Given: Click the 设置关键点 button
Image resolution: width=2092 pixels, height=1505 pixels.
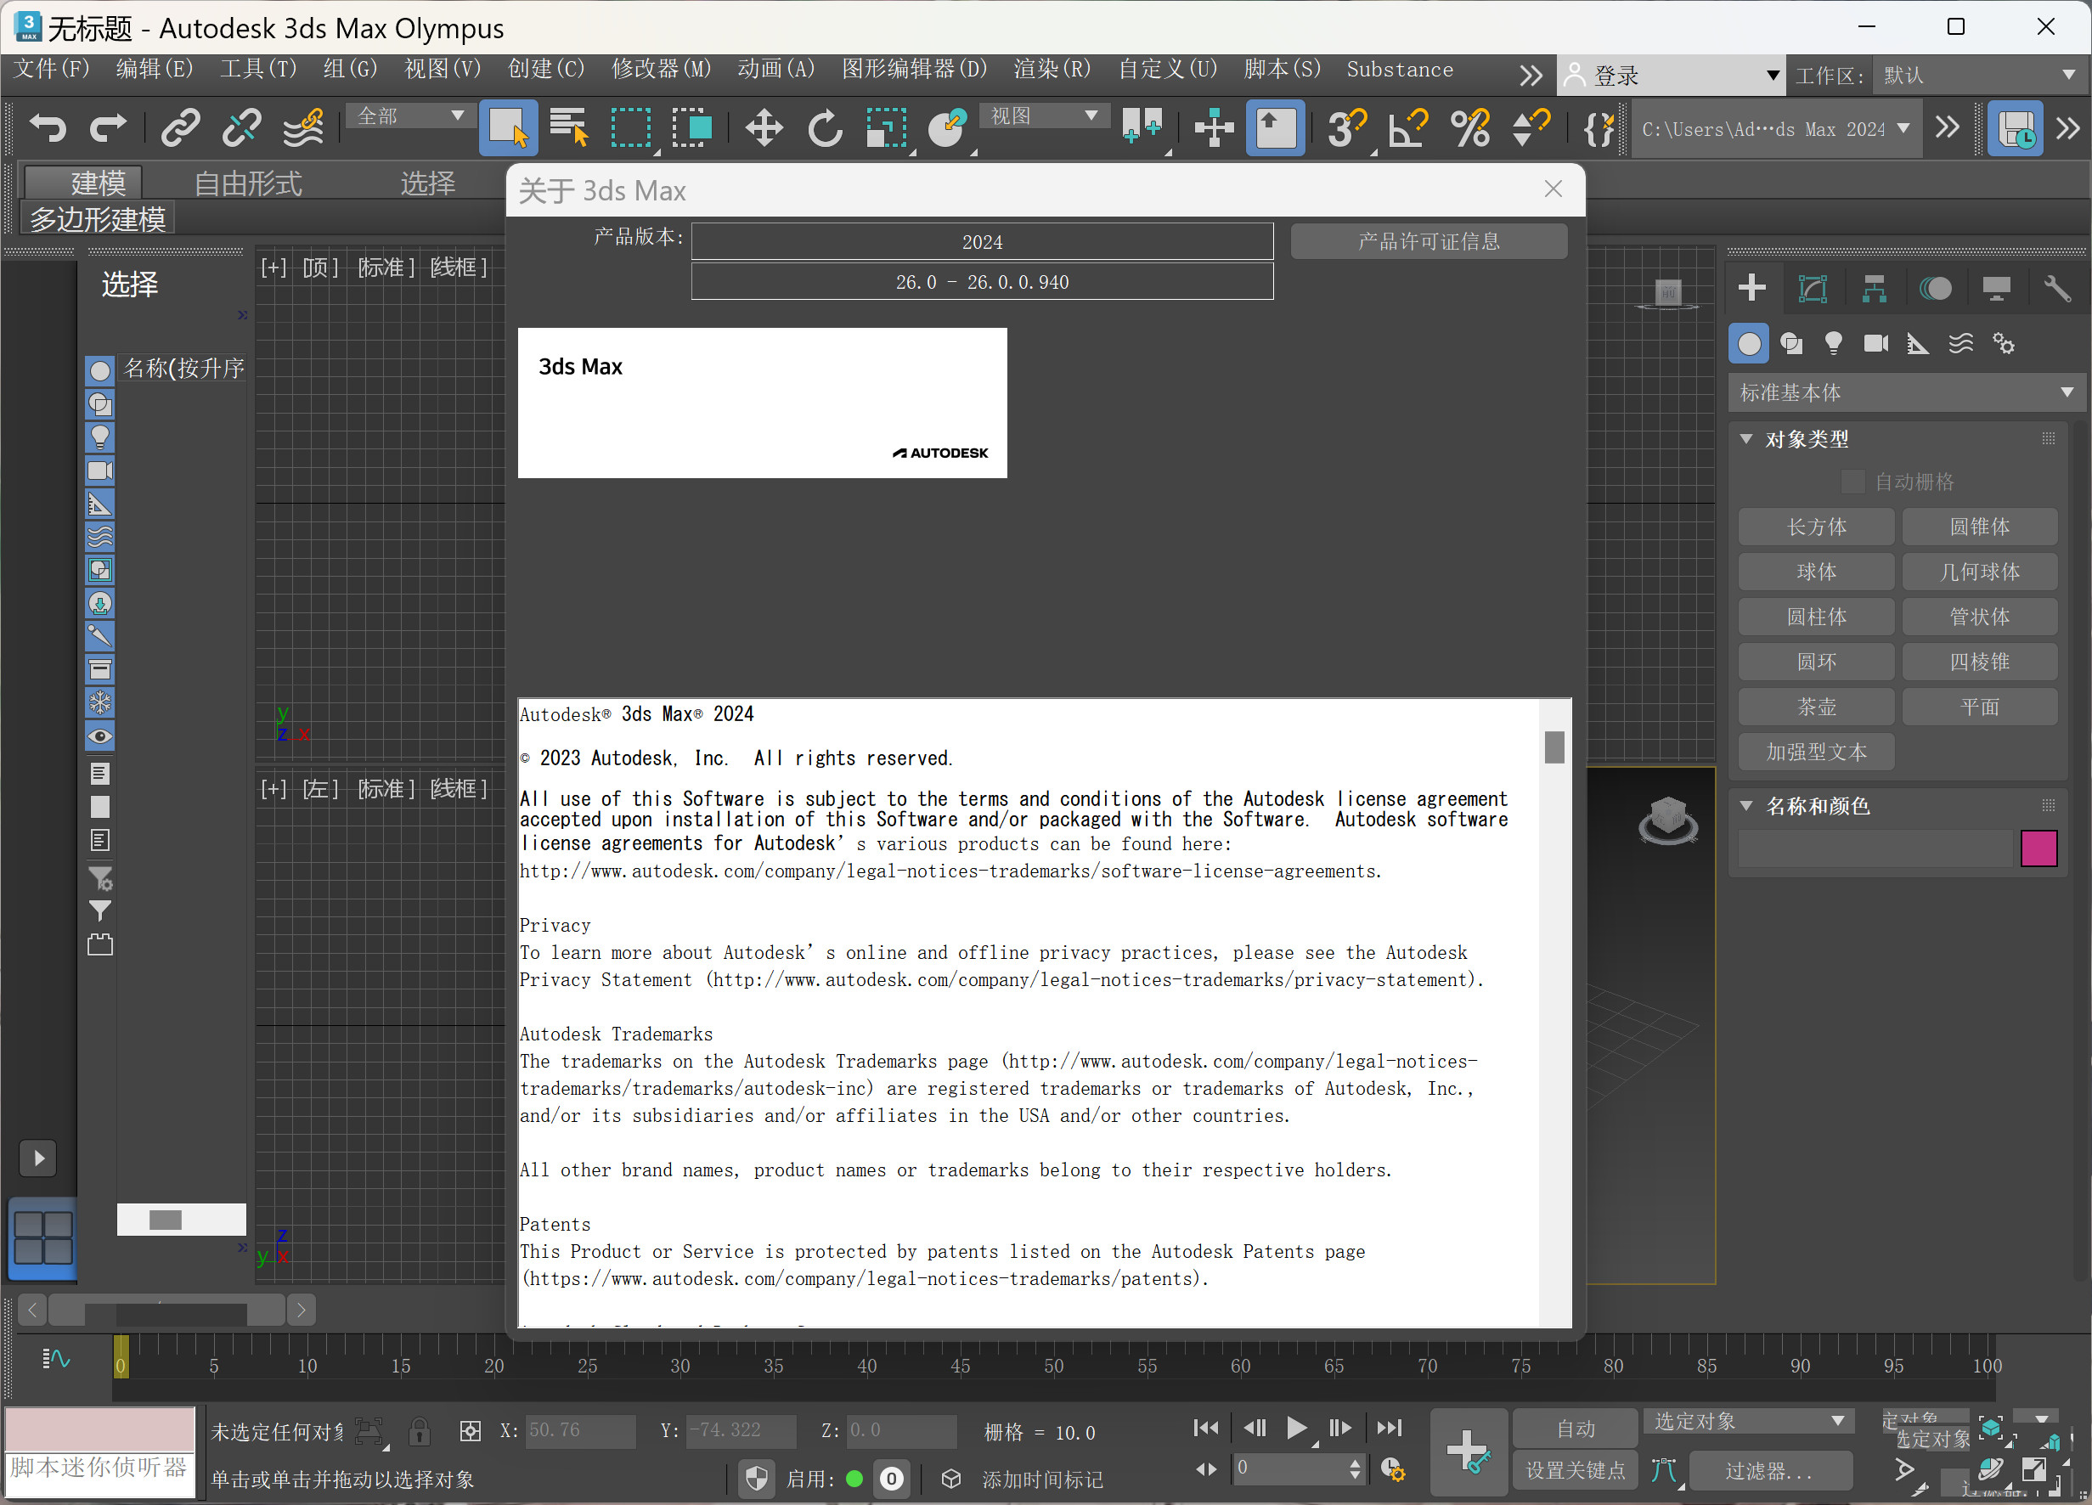Looking at the screenshot, I should coord(1576,1470).
